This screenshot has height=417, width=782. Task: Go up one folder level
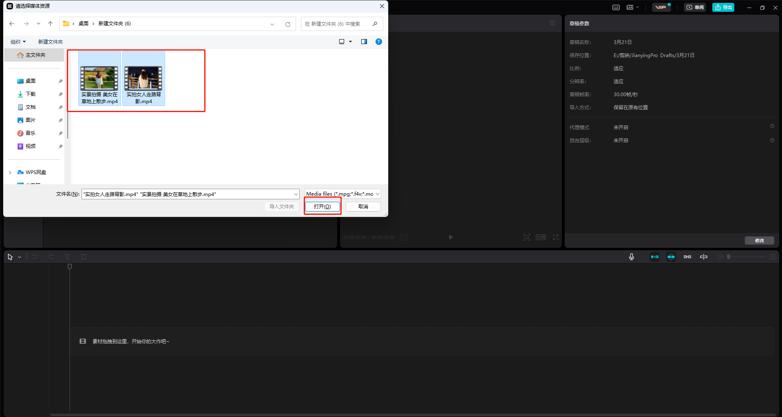click(51, 24)
